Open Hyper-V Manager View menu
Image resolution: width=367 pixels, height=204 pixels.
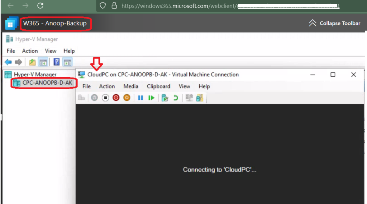click(51, 51)
